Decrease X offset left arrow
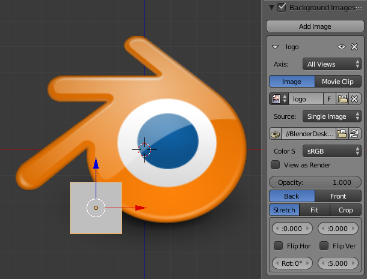Viewport: 367px width, 279px height. 277,229
